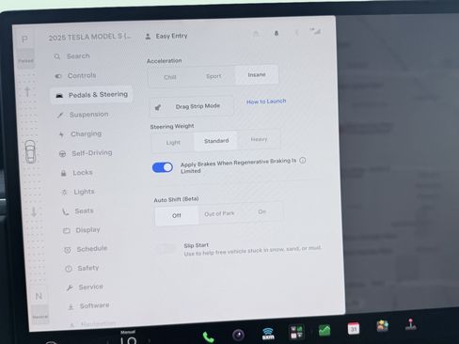Tap the reverse arrow on the shifter strip

(x=34, y=211)
